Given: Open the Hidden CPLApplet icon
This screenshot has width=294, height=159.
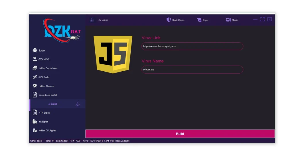Looking at the screenshot, I should pyautogui.click(x=35, y=130).
